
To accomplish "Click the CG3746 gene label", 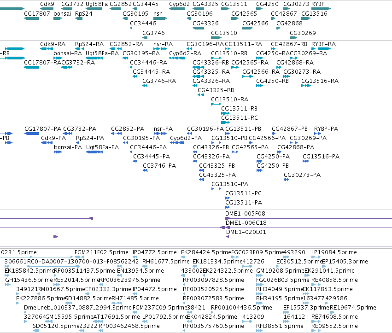I will click(x=153, y=33).
